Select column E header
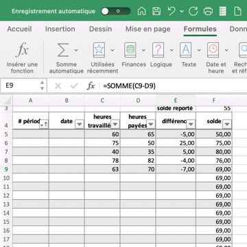 point(176,101)
